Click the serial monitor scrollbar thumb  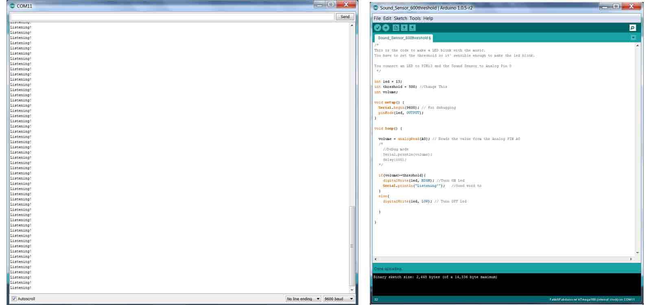(x=352, y=246)
